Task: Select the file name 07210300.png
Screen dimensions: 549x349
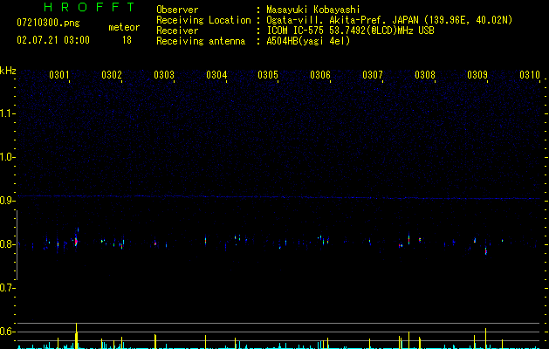Action: (x=48, y=24)
